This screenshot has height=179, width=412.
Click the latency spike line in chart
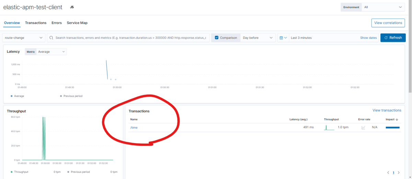(x=107, y=70)
